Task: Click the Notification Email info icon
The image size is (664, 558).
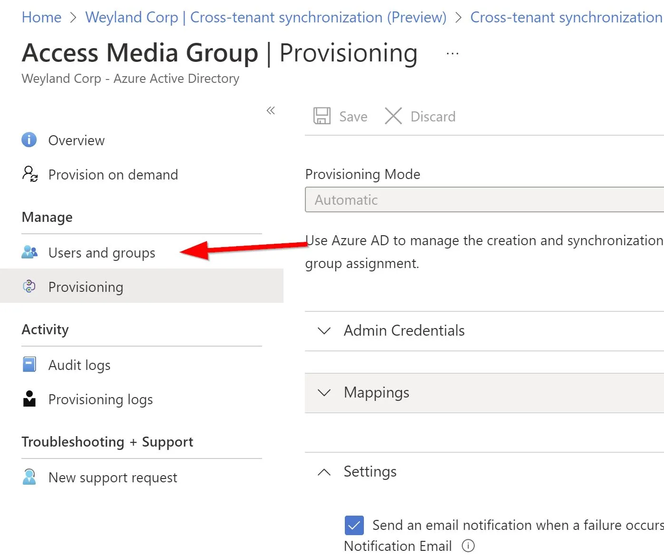Action: (x=469, y=546)
